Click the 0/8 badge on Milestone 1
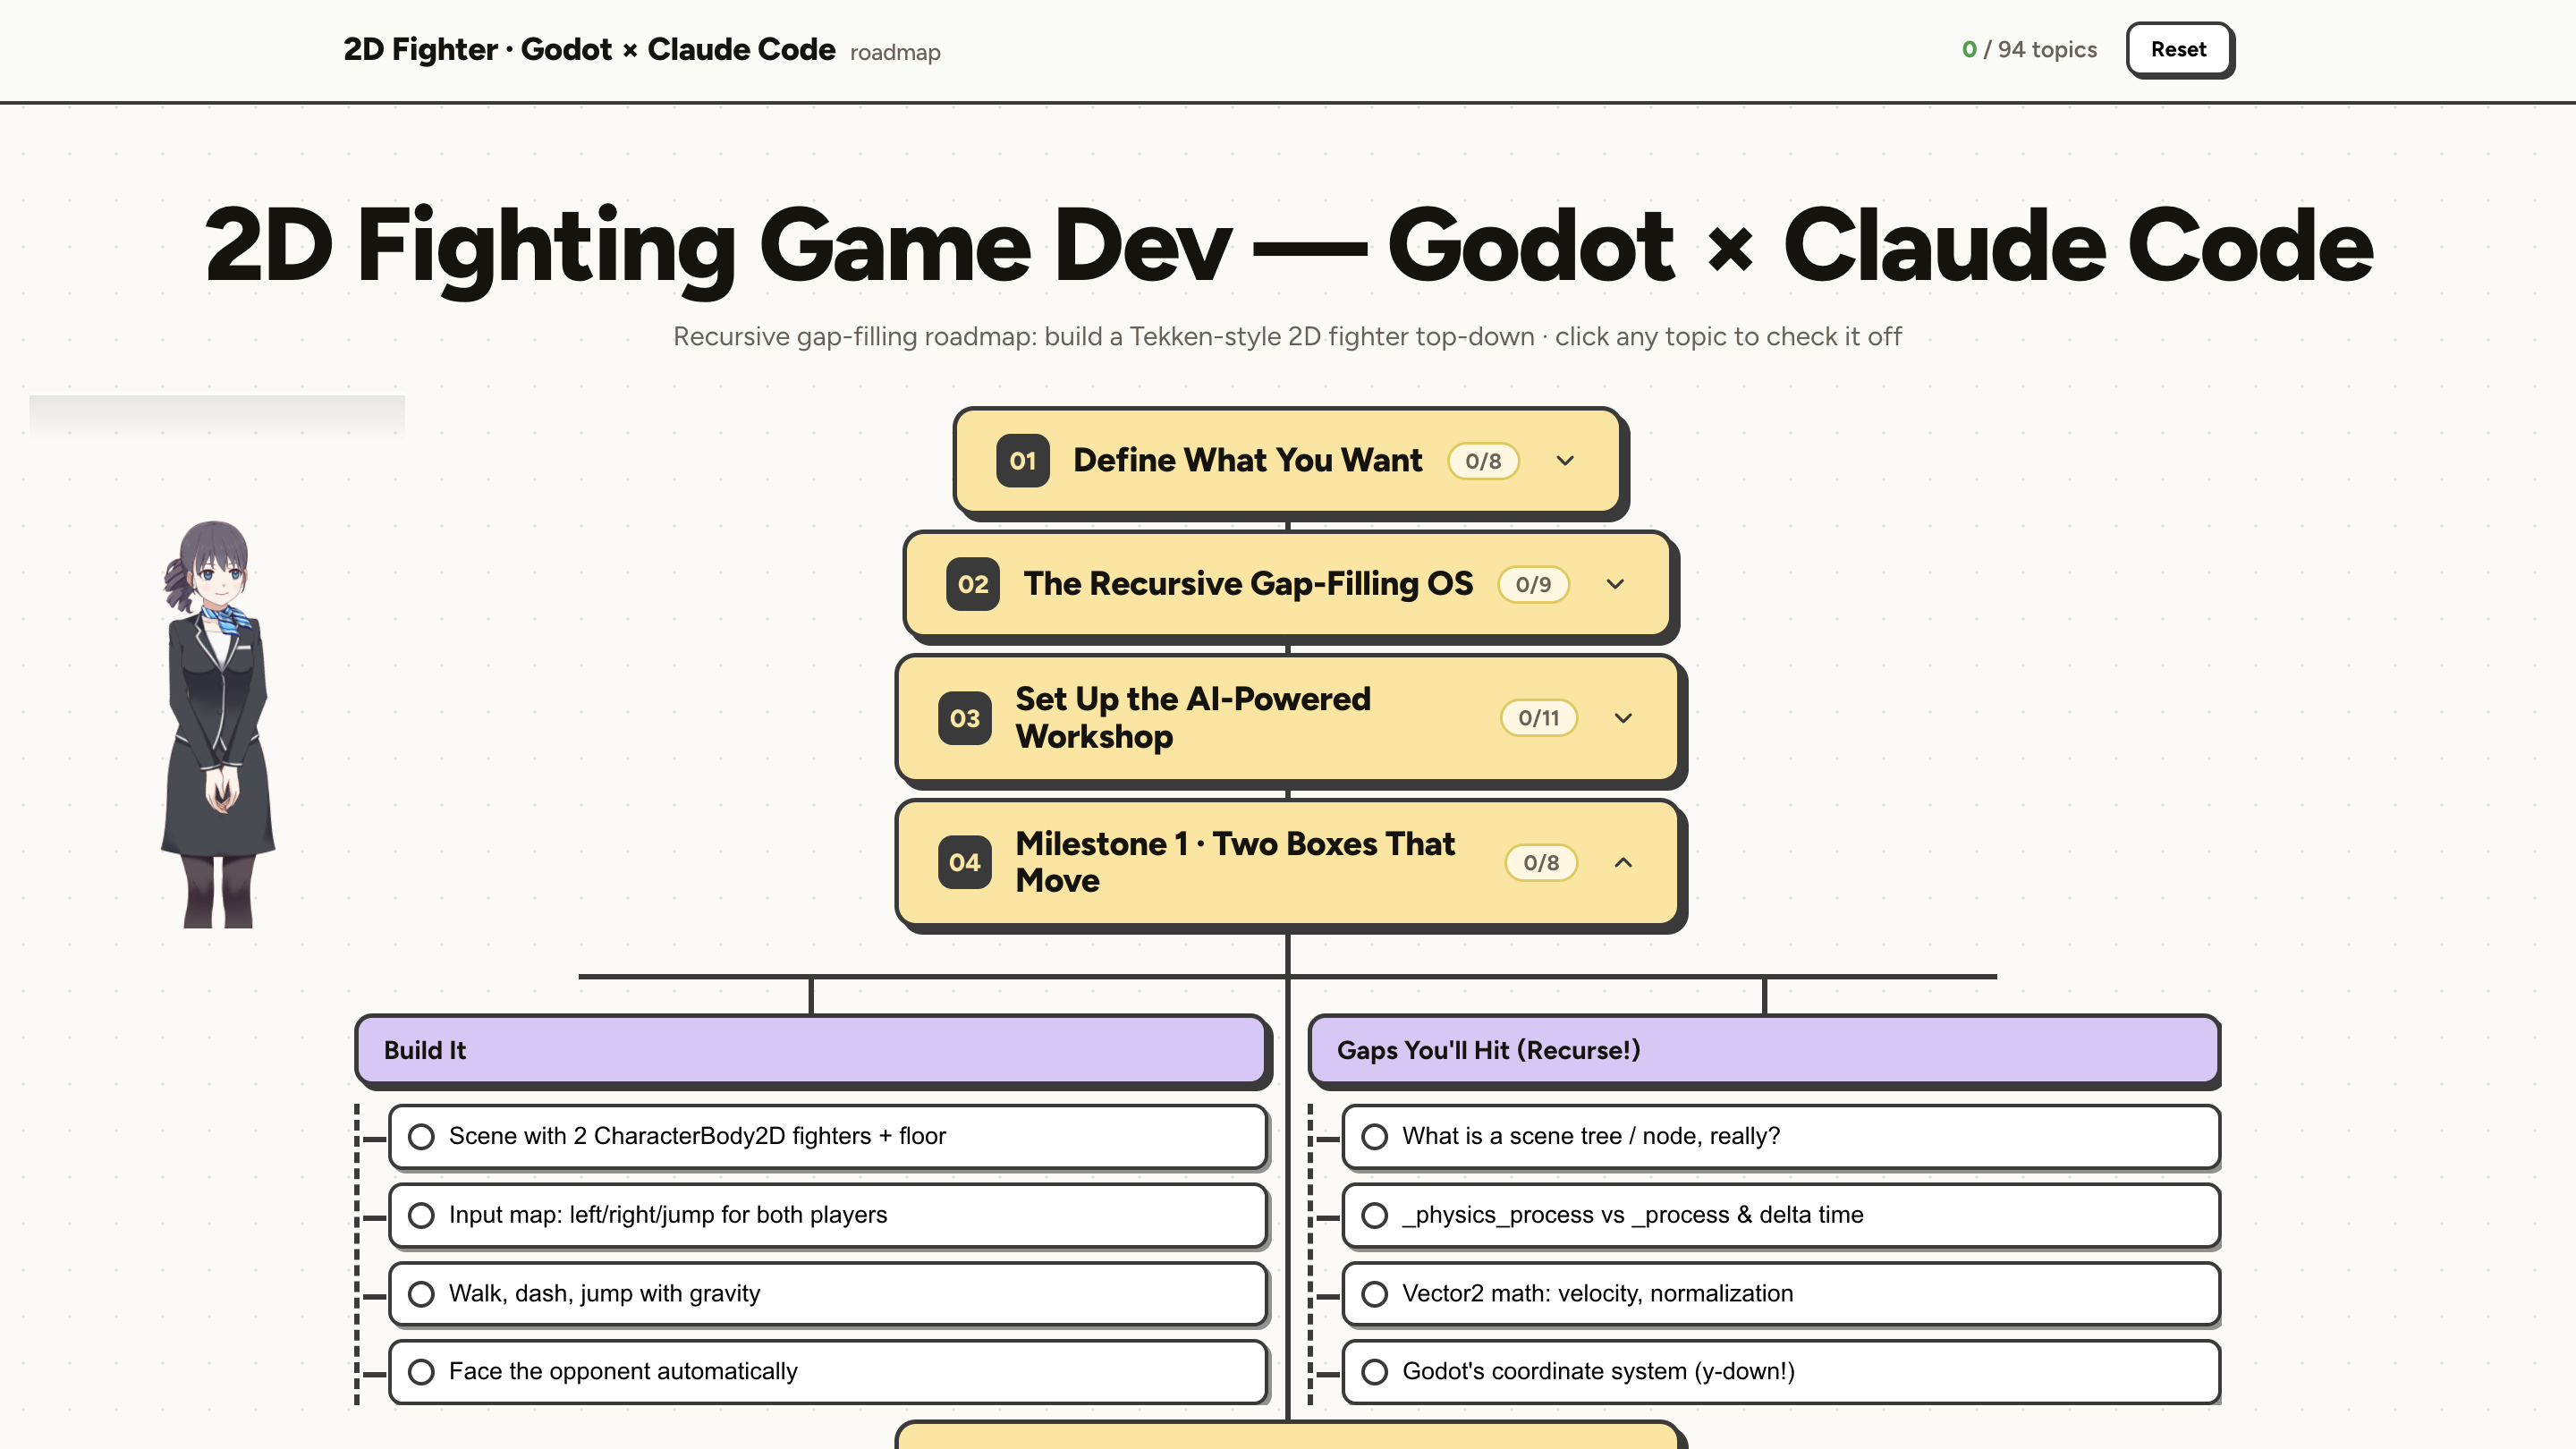 click(x=1540, y=862)
